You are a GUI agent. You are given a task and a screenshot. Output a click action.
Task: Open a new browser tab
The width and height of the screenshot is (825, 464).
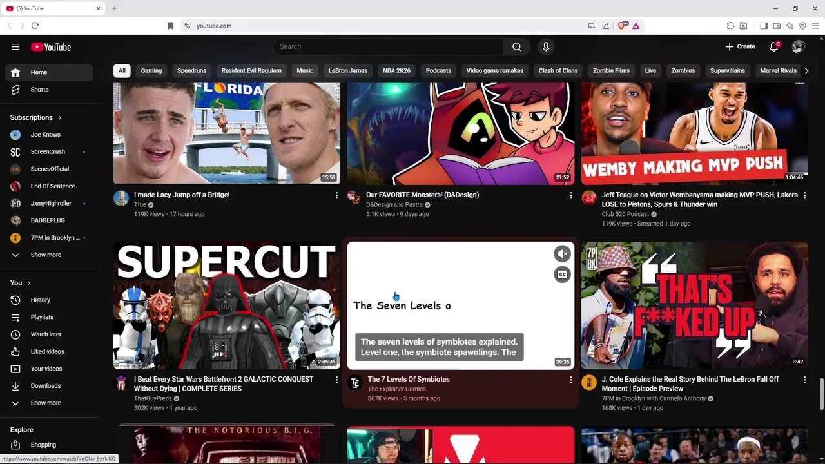click(114, 8)
